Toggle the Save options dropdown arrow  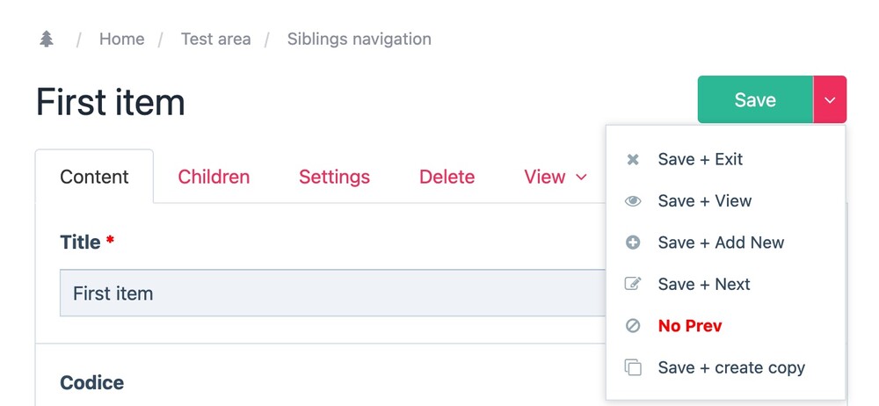coord(830,99)
